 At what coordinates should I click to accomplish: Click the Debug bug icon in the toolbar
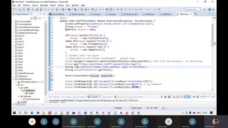(57, 10)
